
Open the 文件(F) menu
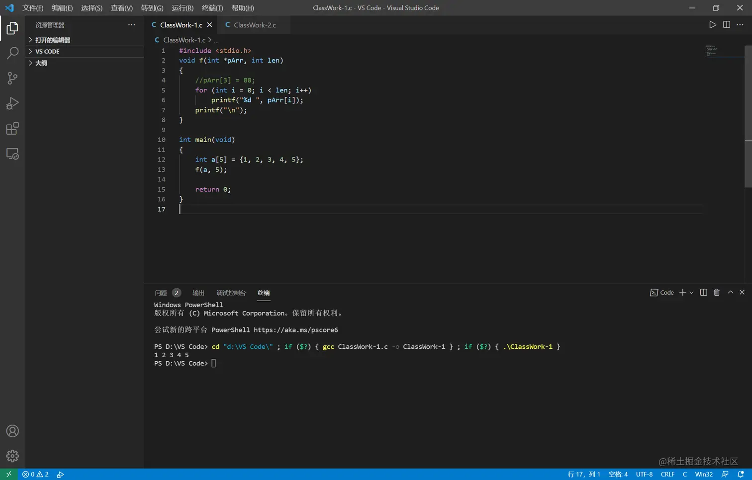[x=33, y=8]
